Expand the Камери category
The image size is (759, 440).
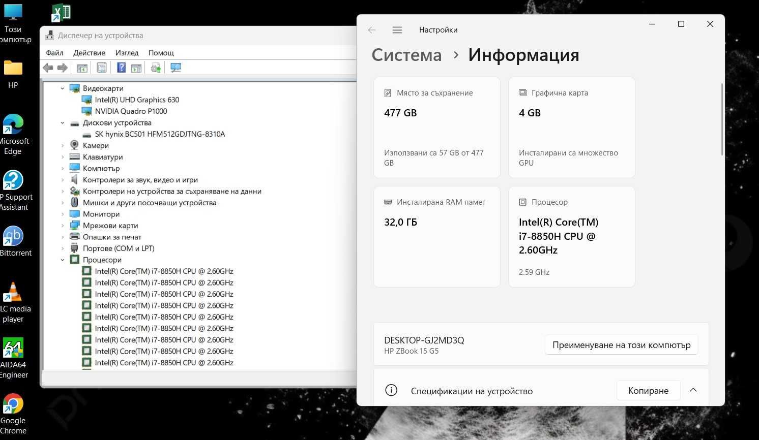[63, 145]
